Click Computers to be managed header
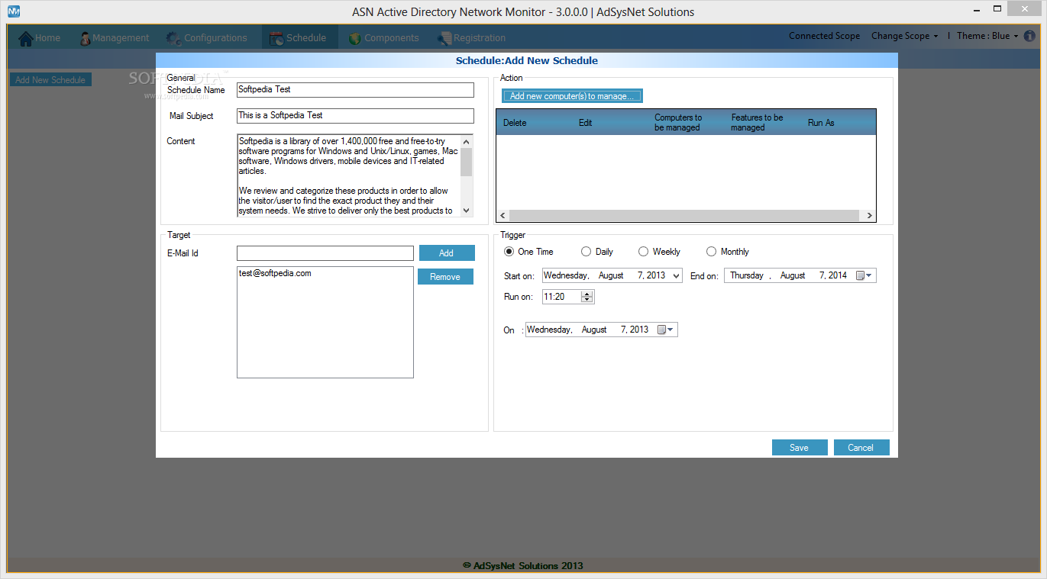Image resolution: width=1047 pixels, height=579 pixels. click(x=678, y=123)
